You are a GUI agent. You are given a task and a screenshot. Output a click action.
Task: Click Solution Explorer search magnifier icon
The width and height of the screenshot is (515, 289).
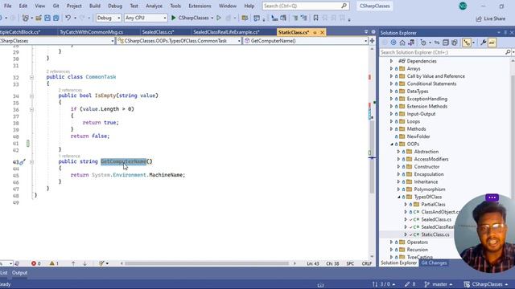pos(508,52)
